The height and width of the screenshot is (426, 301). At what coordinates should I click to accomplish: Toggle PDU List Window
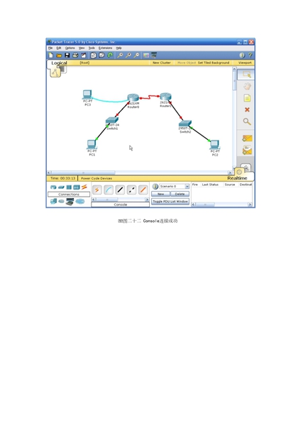click(170, 202)
